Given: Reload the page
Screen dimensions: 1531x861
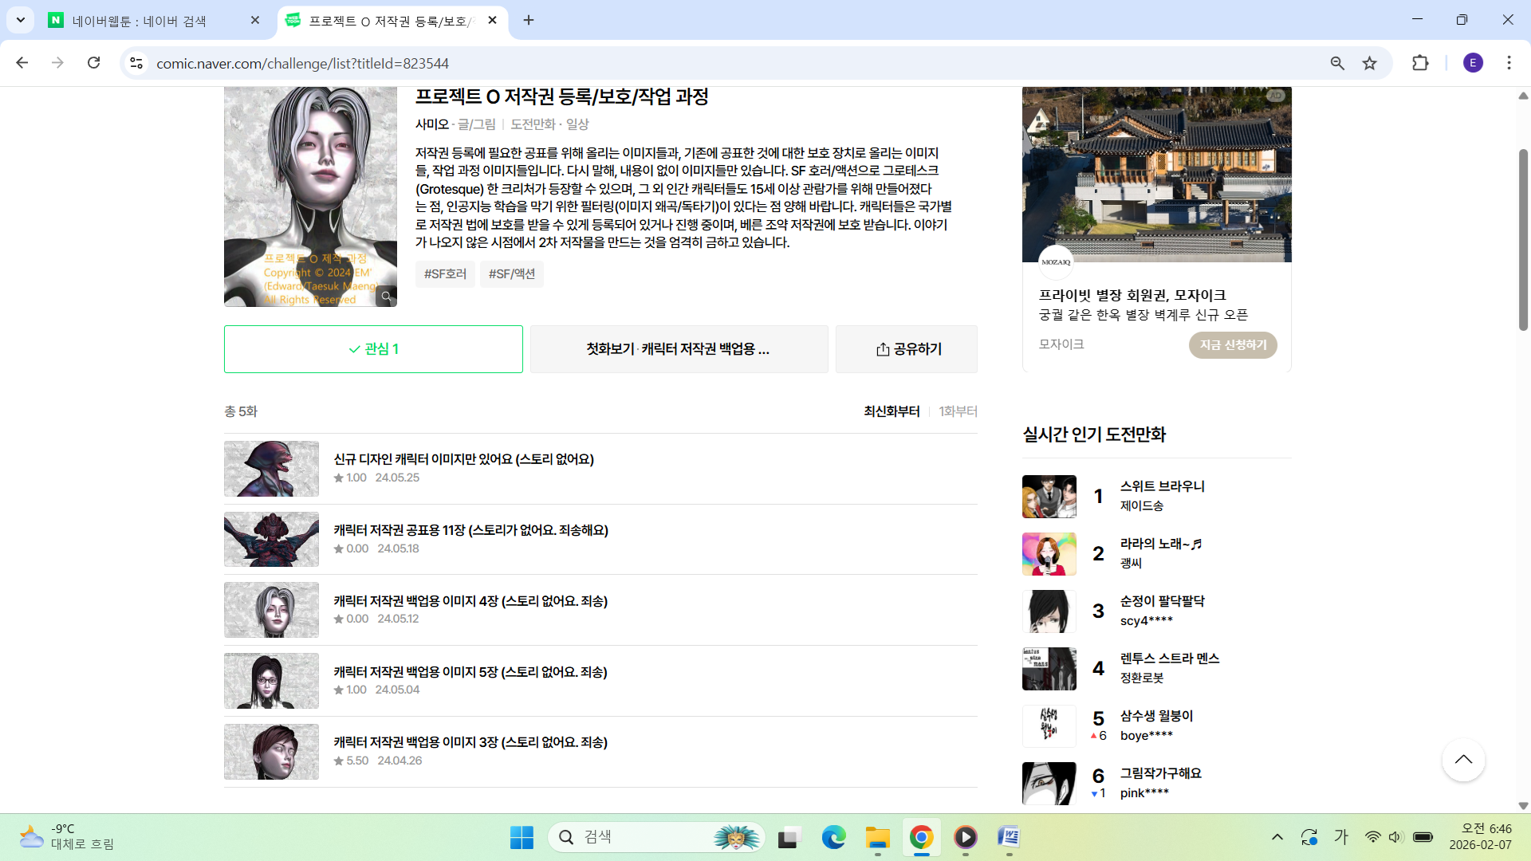Looking at the screenshot, I should coord(93,63).
